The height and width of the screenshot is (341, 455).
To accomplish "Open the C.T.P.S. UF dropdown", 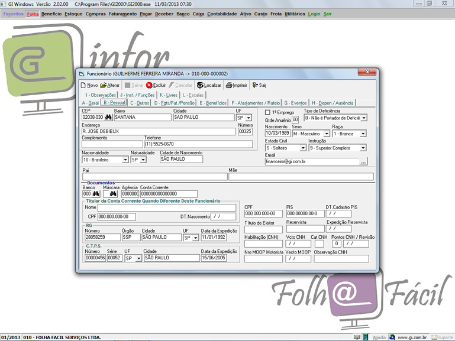I will 138,258.
